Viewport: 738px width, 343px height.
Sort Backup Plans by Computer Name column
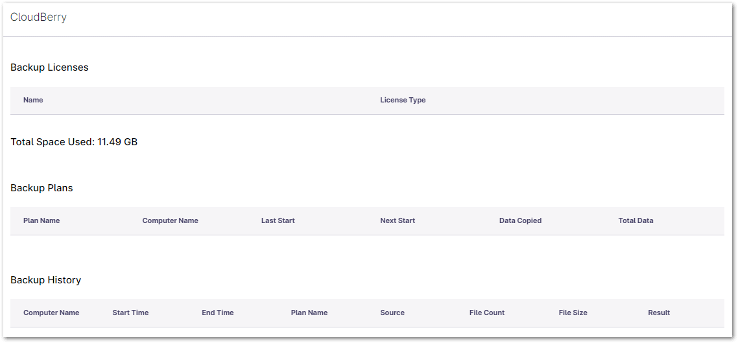point(170,221)
